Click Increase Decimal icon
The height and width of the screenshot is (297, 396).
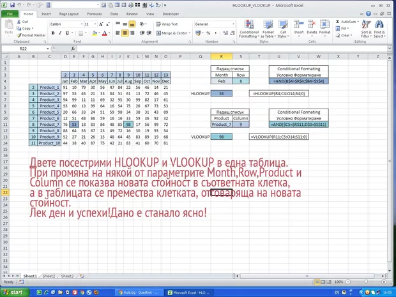click(x=225, y=33)
